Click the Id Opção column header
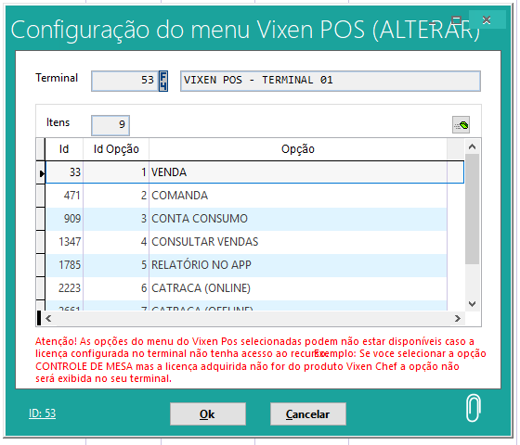Viewport: 520px width, 445px height. pyautogui.click(x=116, y=149)
